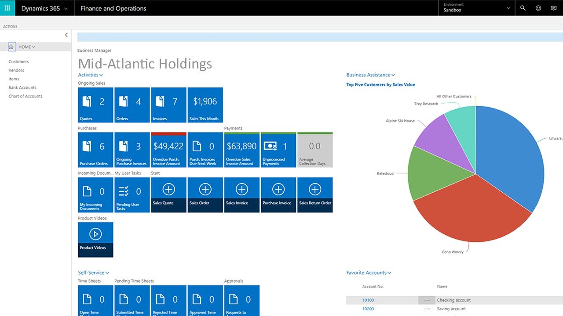Open the ACTIONS menu
This screenshot has height=316, width=563.
(x=10, y=27)
